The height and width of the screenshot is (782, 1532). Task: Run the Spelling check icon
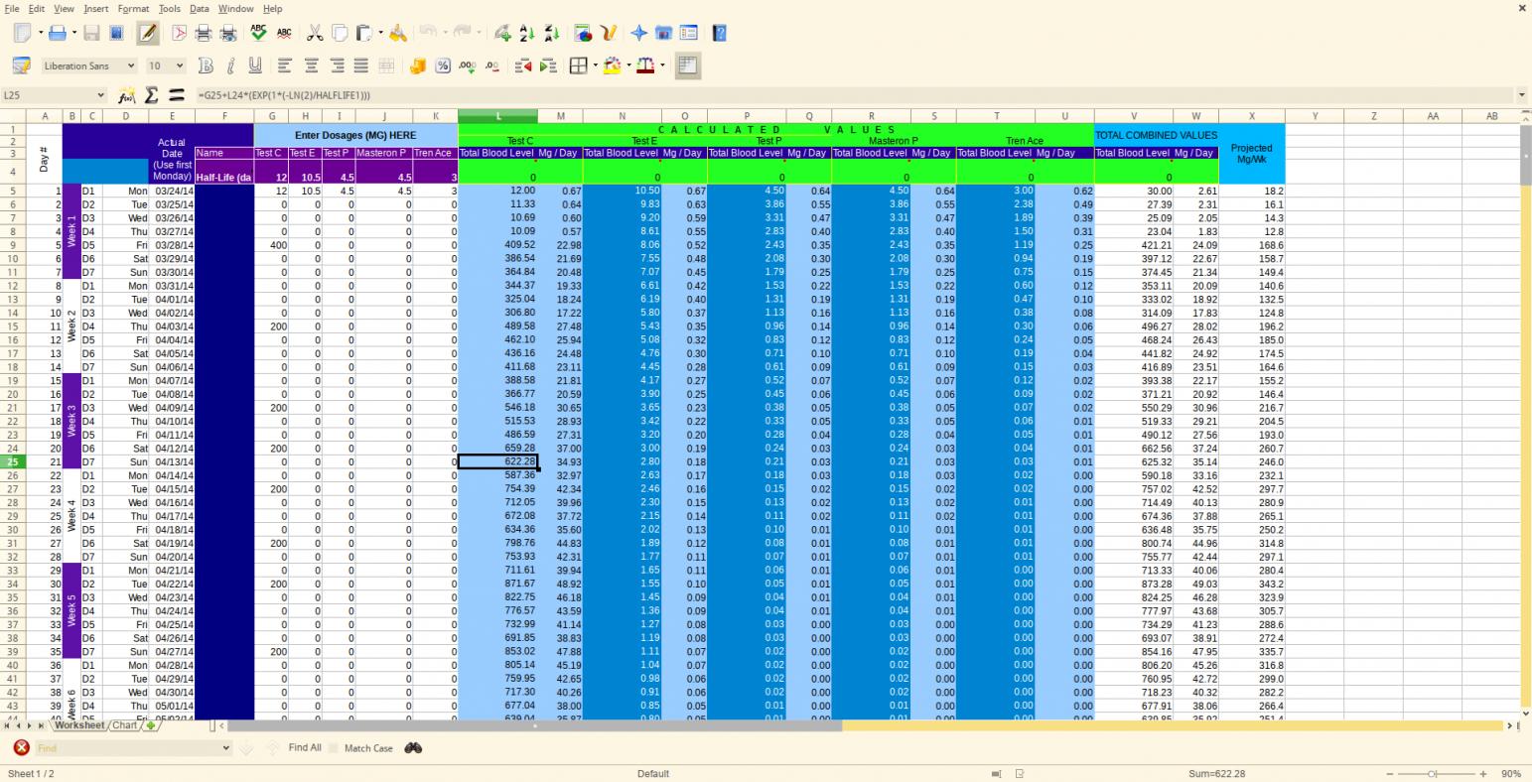point(259,33)
